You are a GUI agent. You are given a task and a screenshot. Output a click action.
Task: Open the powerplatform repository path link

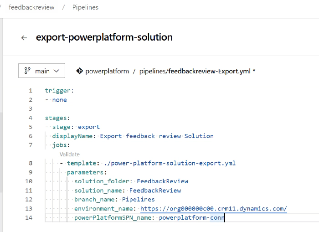pyautogui.click(x=107, y=71)
